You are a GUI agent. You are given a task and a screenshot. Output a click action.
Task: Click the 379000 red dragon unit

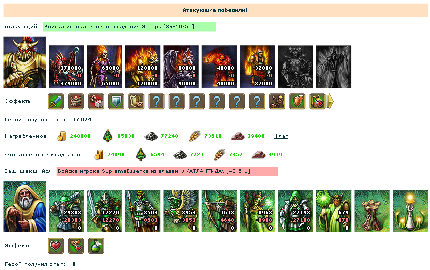[66, 66]
